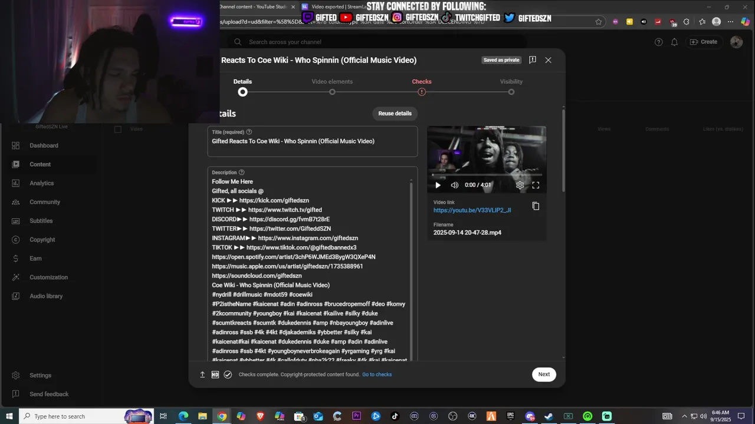Open Premiere Pro from the taskbar
The image size is (755, 424).
[356, 416]
